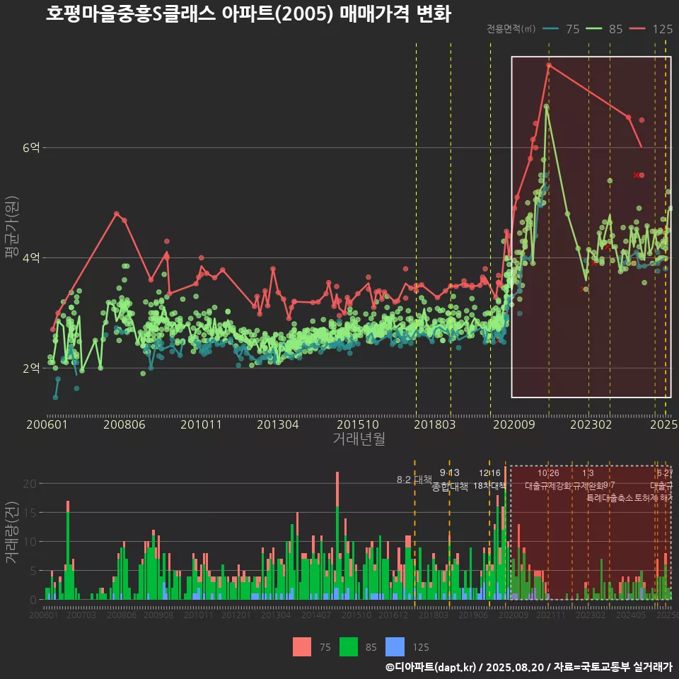Click the 10 label on volume axis
The width and height of the screenshot is (679, 679).
pos(30,541)
